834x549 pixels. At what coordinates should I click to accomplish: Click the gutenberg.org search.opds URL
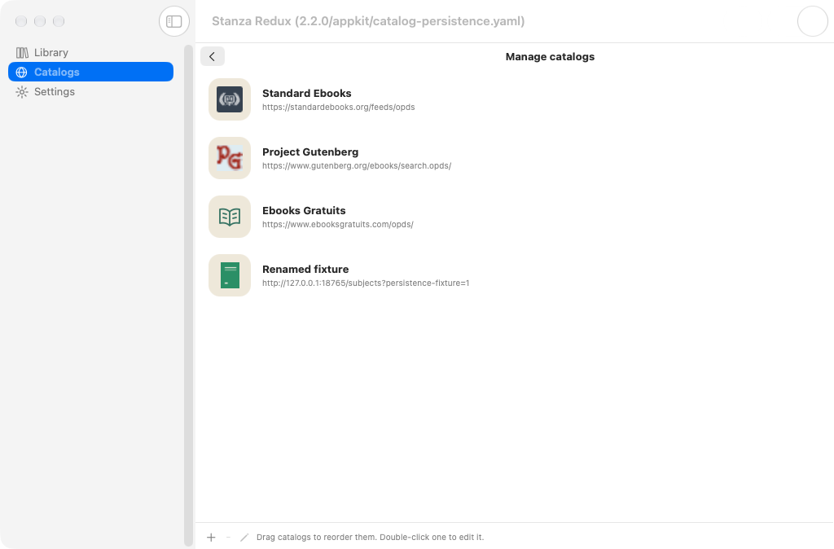(357, 165)
